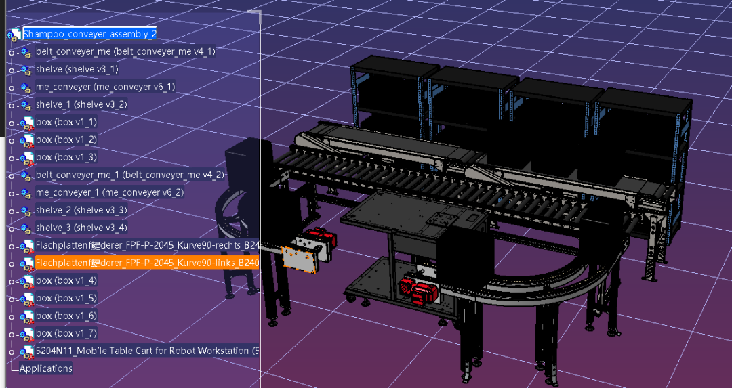Click the box v1_2 part icon
This screenshot has height=388, width=732.
coord(28,140)
